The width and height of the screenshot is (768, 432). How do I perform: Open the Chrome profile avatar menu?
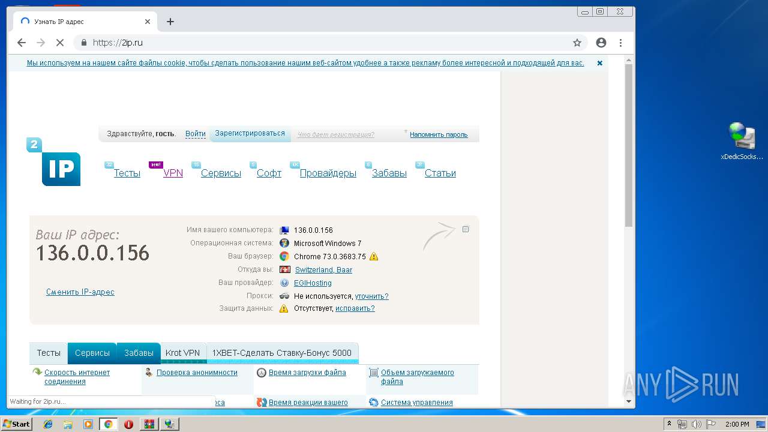[601, 43]
